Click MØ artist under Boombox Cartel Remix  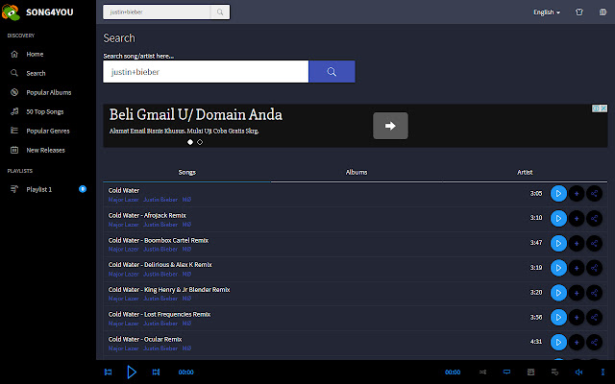(186, 250)
